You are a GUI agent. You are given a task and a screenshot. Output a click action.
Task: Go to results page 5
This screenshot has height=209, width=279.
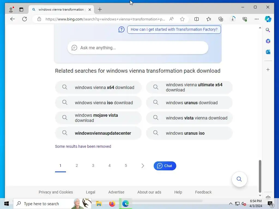[126, 166]
